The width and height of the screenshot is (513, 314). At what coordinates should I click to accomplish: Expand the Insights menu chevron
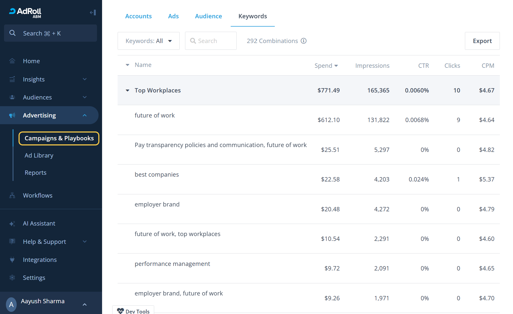85,79
